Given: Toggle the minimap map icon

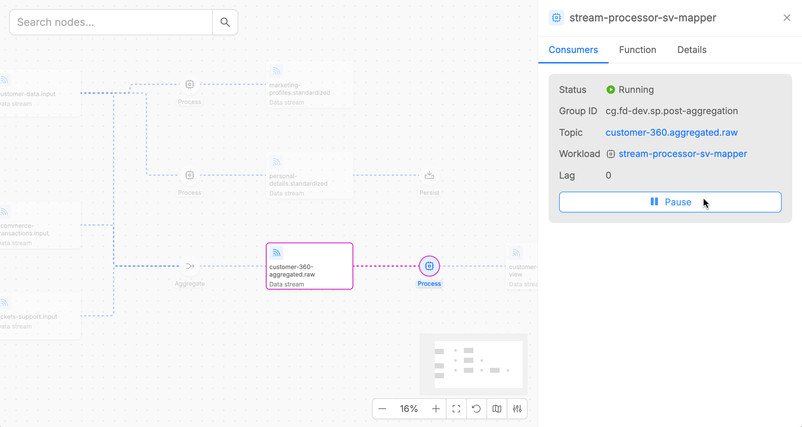Looking at the screenshot, I should point(497,409).
